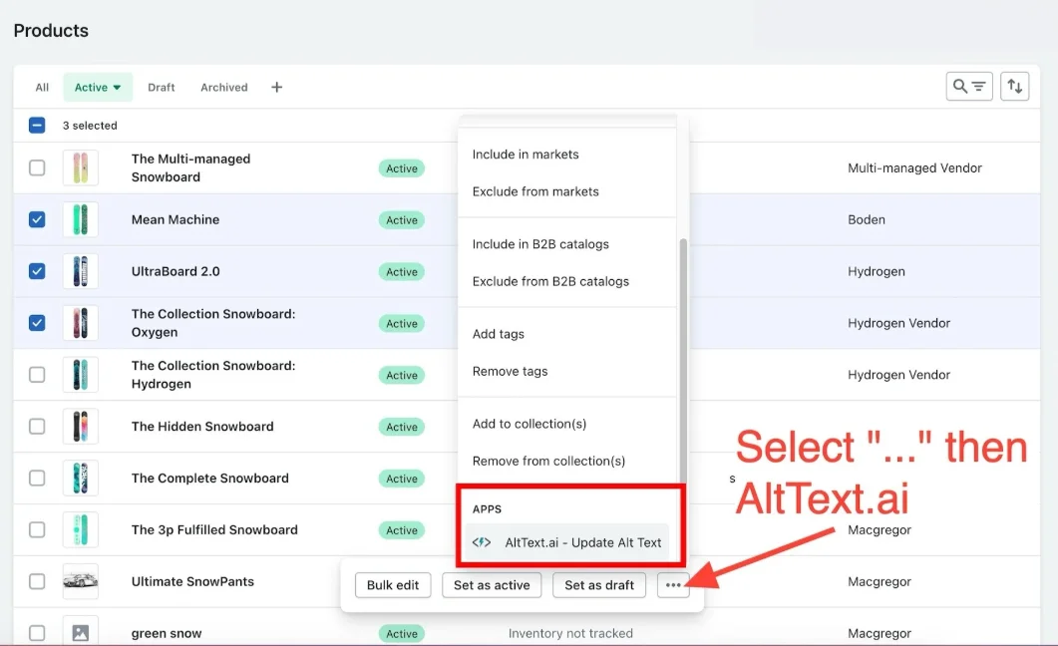The height and width of the screenshot is (646, 1058).
Task: Clear all selections with the header checkbox
Action: coord(37,125)
